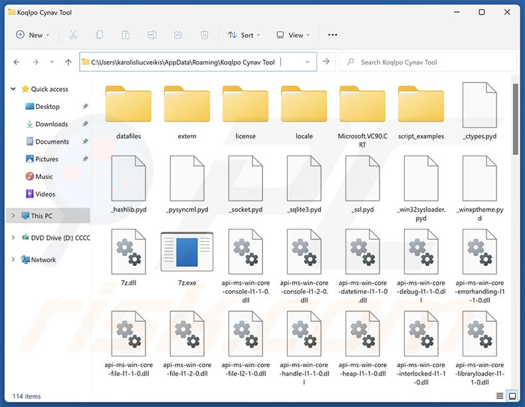Select This PC in navigation pane
Image resolution: width=525 pixels, height=407 pixels.
tap(48, 215)
